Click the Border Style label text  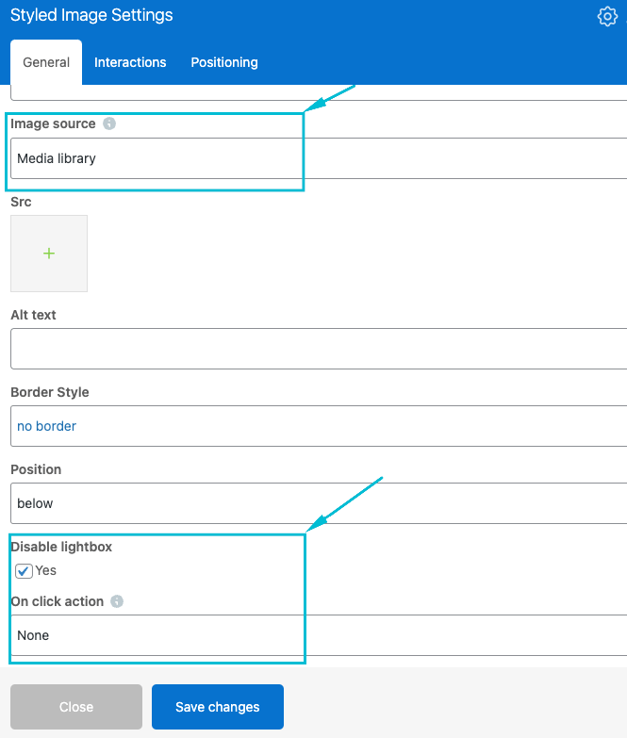(50, 392)
